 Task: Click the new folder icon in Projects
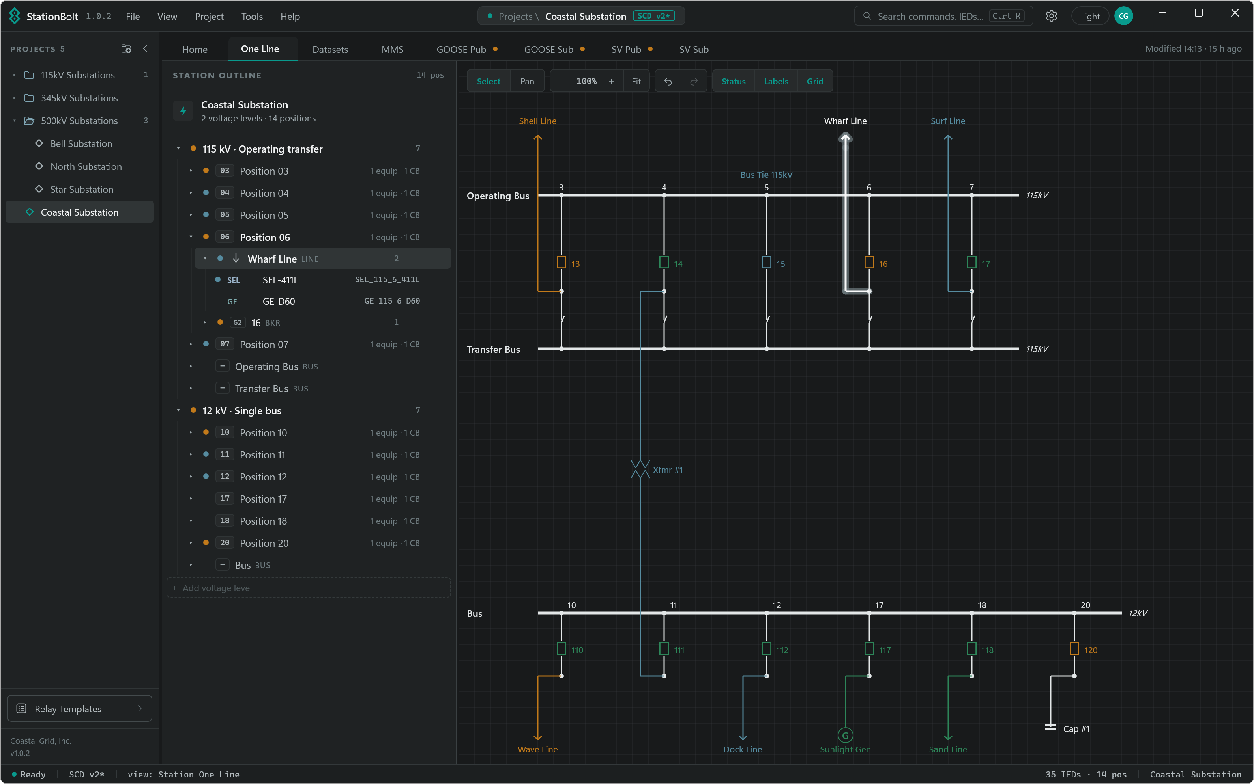[126, 48]
